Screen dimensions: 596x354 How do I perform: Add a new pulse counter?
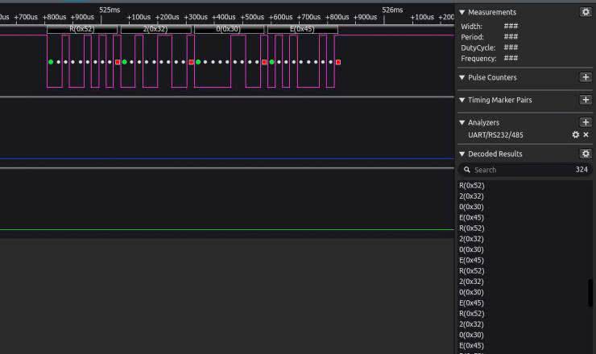(586, 77)
